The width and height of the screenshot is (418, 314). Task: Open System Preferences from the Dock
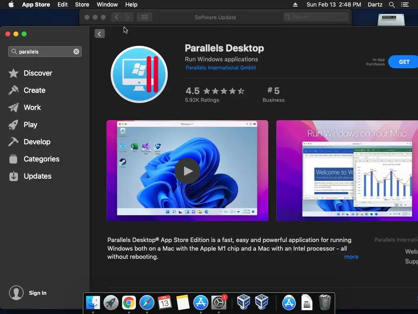click(x=219, y=303)
